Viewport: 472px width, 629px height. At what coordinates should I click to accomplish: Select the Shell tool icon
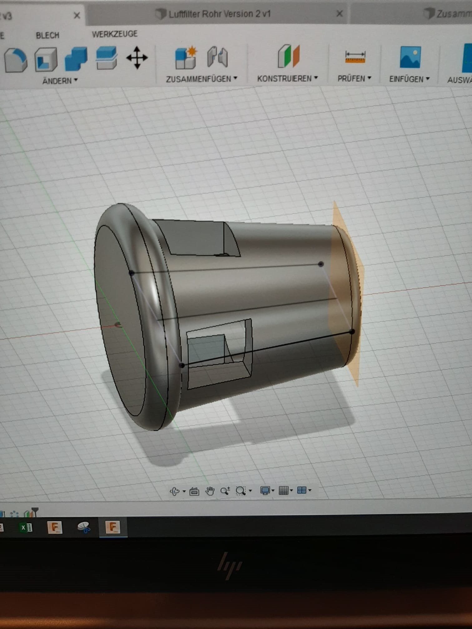pyautogui.click(x=46, y=59)
